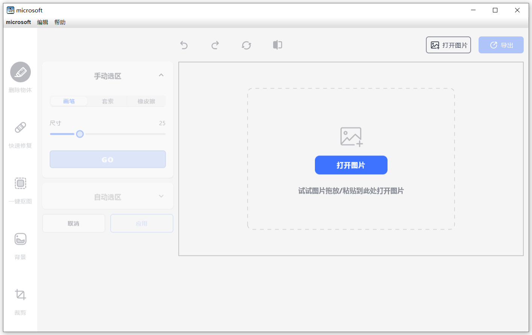The image size is (532, 335).
Task: Click the redo arrow icon
Action: [x=215, y=45]
